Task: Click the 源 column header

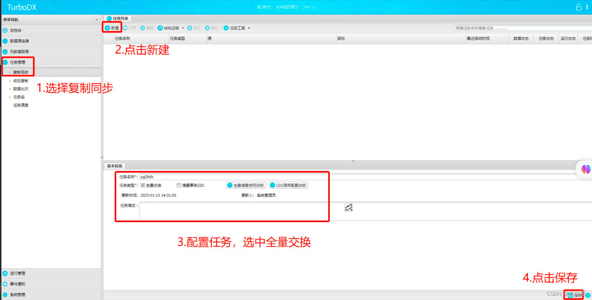Action: [x=271, y=39]
